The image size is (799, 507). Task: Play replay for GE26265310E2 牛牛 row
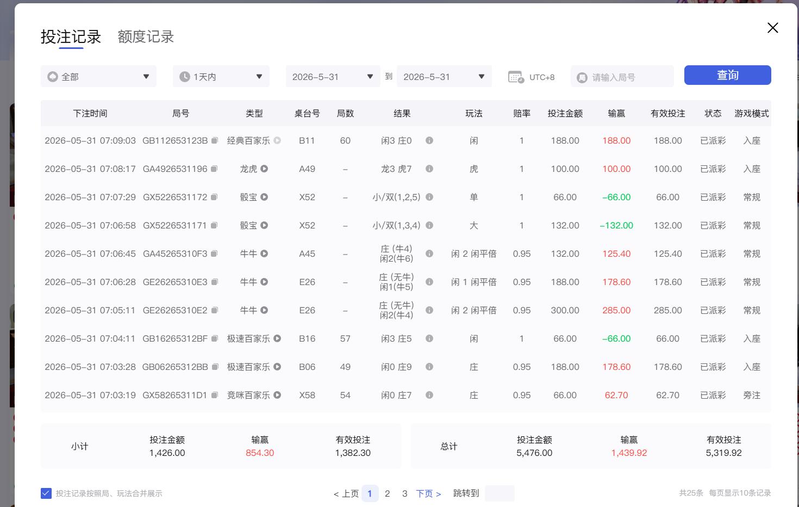tap(264, 310)
